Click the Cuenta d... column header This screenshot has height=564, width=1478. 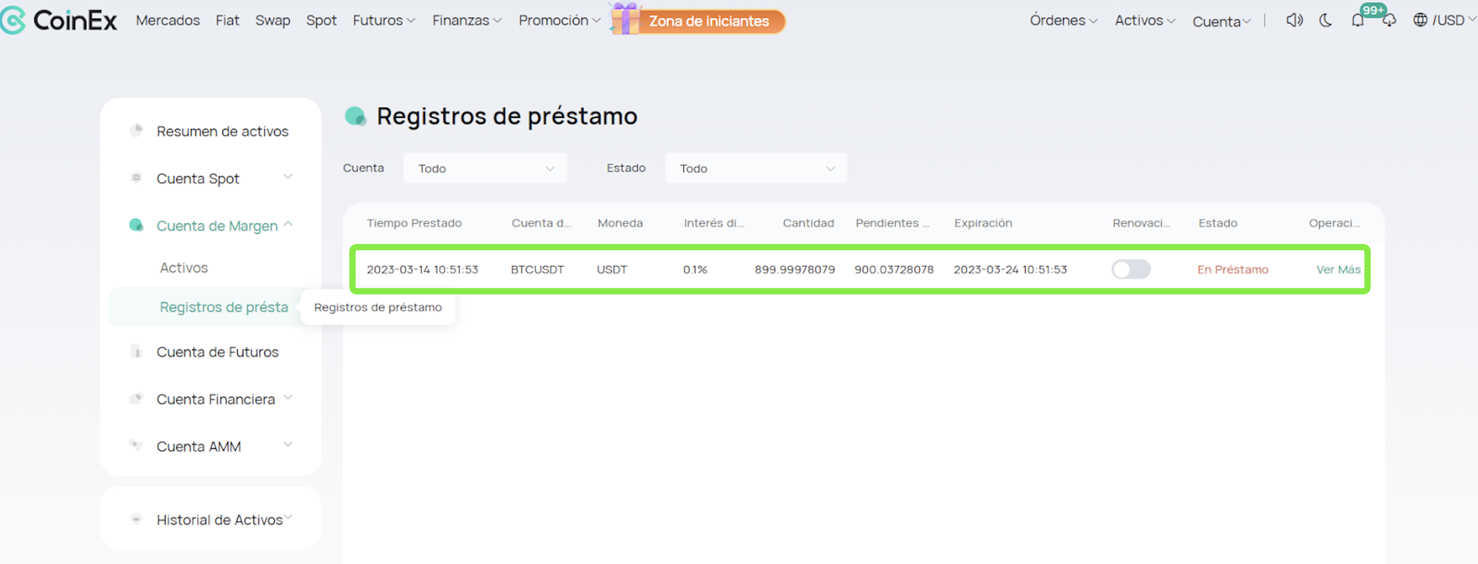coord(541,223)
